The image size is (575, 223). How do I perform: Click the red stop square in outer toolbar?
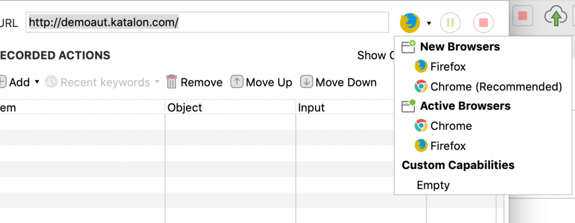[x=523, y=16]
